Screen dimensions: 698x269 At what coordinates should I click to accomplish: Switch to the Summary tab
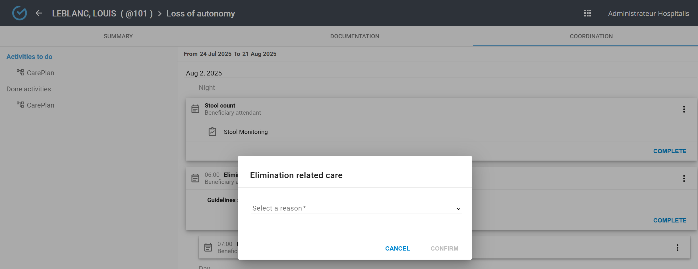click(x=118, y=36)
